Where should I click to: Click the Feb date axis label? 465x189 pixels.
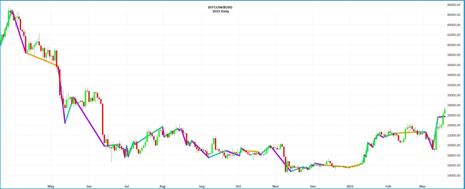(388, 186)
